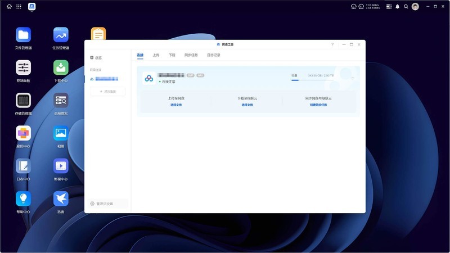Switch to the 日志记录 tab
This screenshot has height=253, width=450.
[214, 55]
